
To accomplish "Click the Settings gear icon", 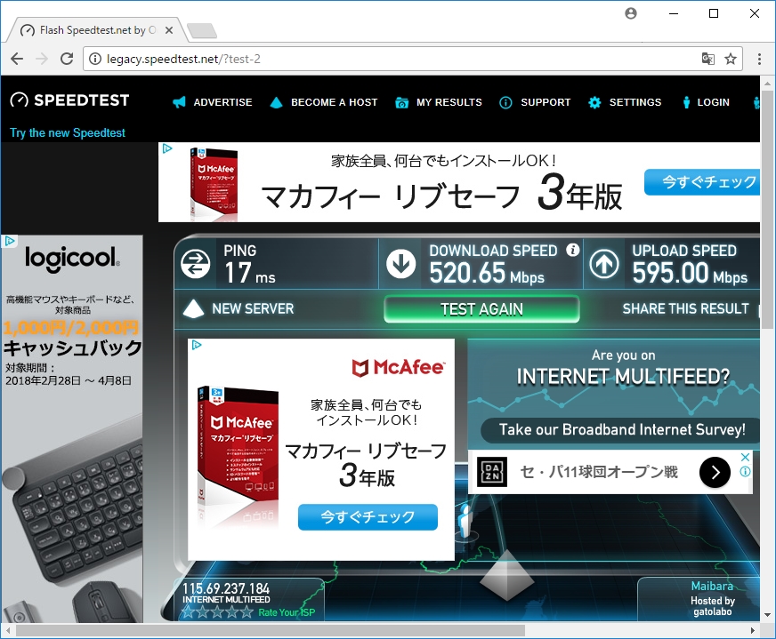I will tap(594, 102).
